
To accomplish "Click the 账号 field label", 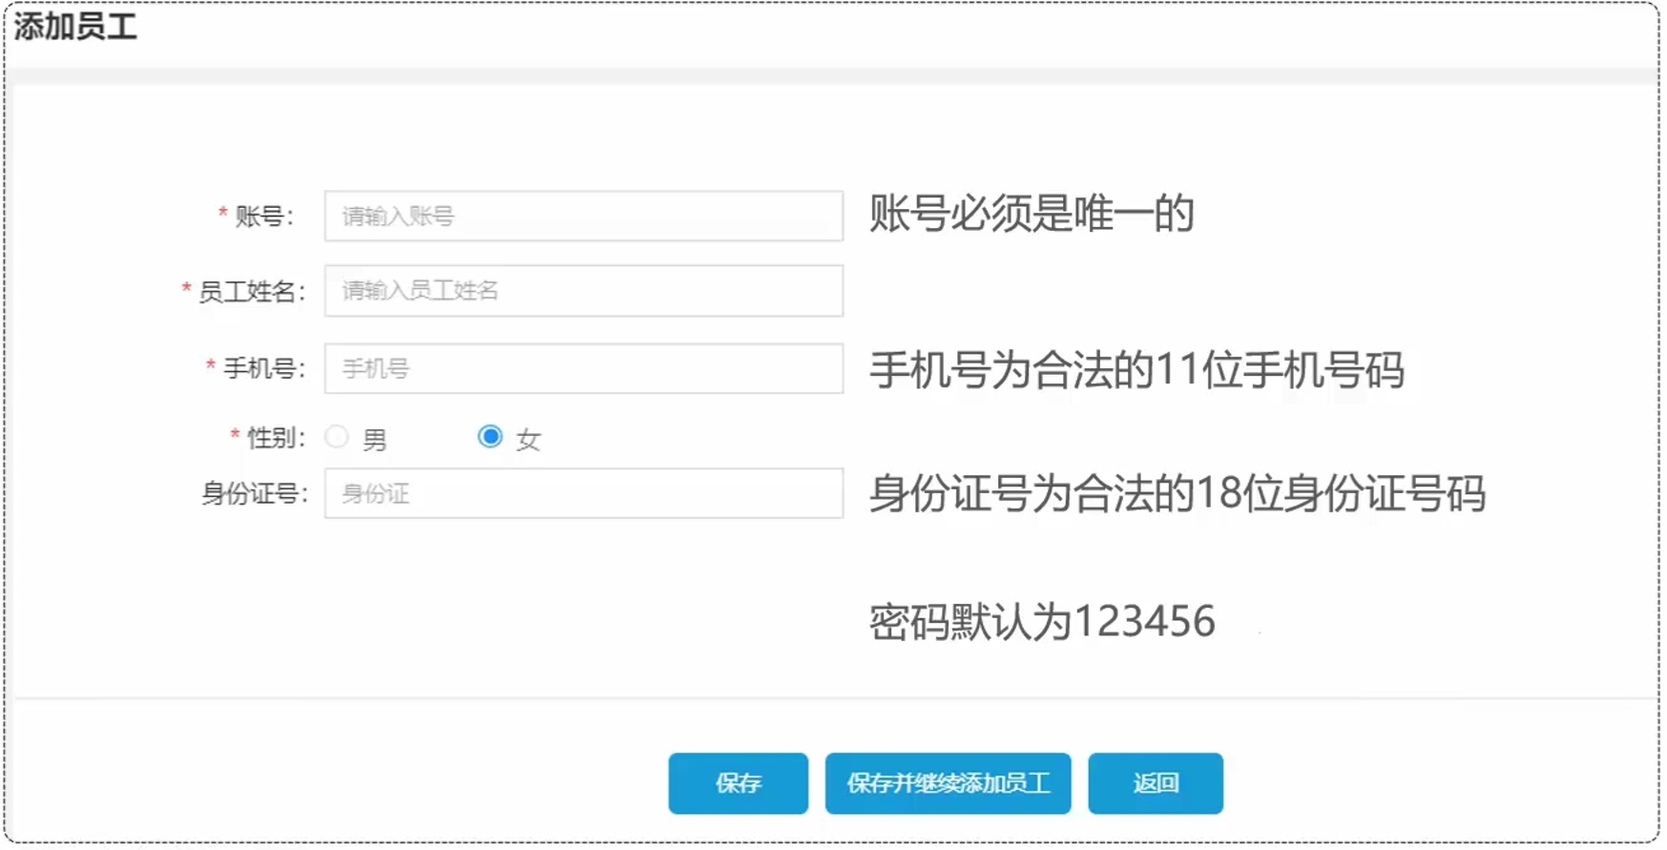I will 263,217.
